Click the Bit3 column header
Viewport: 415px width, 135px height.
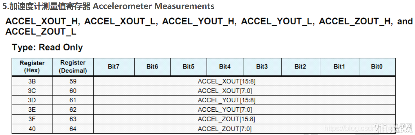coord(262,67)
